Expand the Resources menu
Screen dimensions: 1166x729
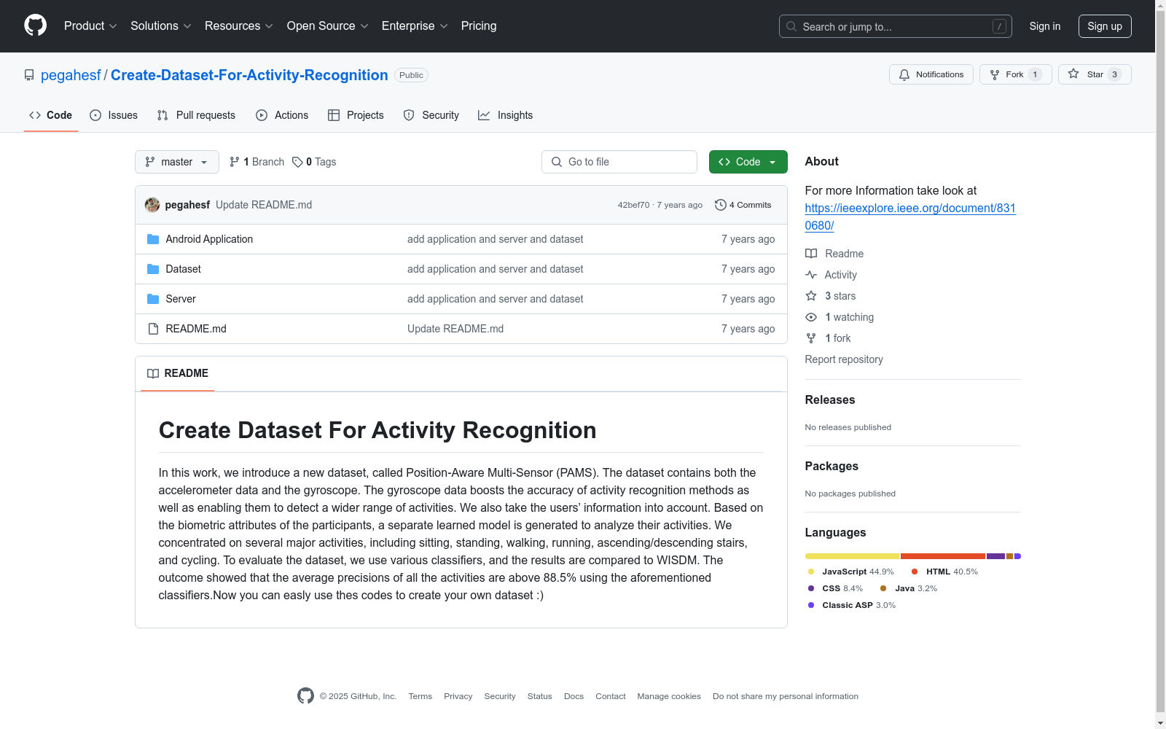pos(239,26)
